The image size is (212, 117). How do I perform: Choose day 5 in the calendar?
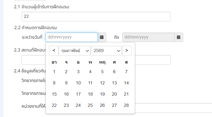[102, 72]
